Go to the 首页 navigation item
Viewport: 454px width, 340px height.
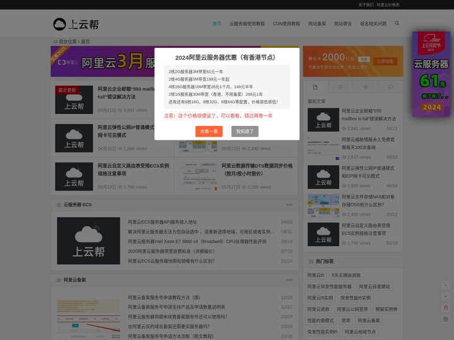click(x=217, y=24)
